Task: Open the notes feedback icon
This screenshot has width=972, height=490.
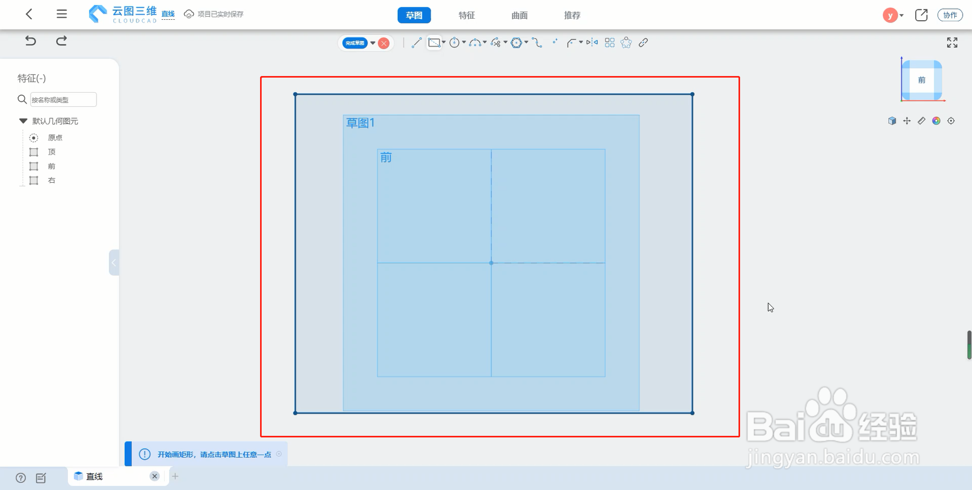Action: 41,478
